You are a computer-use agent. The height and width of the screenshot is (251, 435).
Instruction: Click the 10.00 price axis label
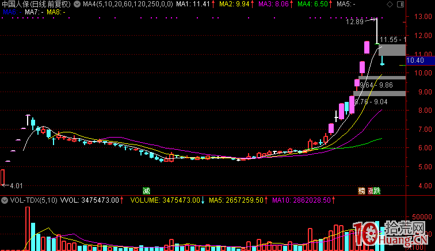(x=423, y=73)
